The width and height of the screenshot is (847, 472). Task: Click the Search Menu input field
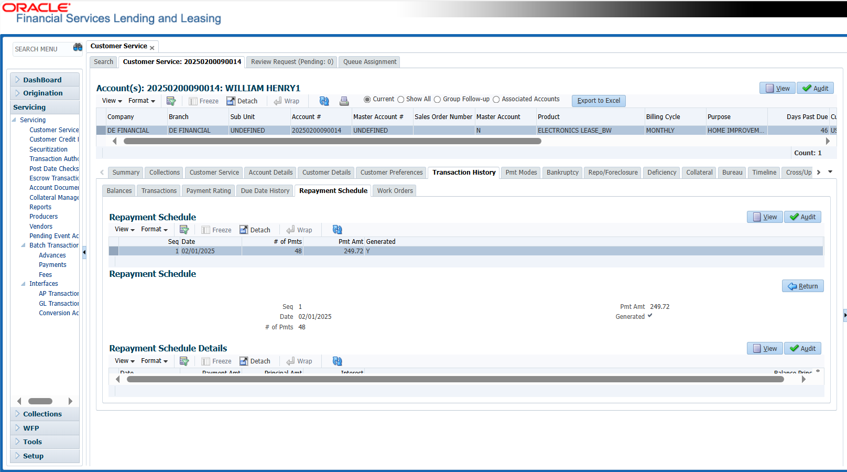pyautogui.click(x=42, y=49)
